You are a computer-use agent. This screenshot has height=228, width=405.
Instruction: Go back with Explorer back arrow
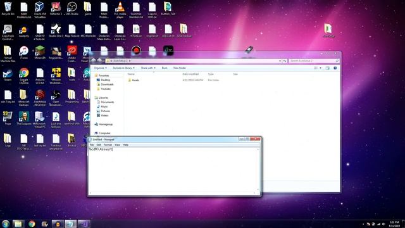pyautogui.click(x=94, y=61)
